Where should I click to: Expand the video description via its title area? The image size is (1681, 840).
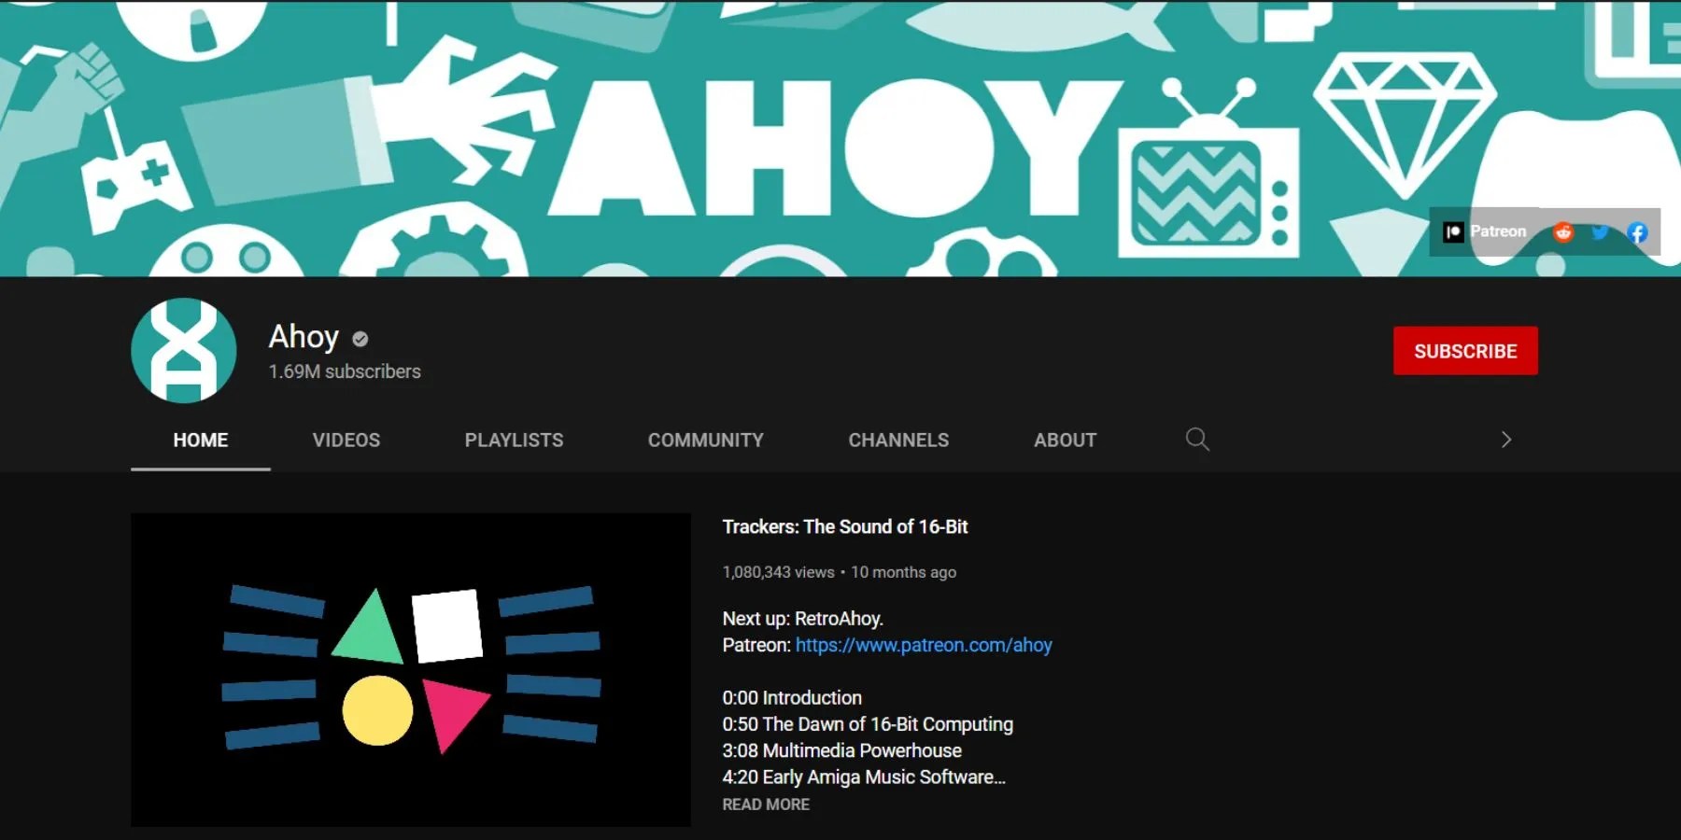(845, 526)
